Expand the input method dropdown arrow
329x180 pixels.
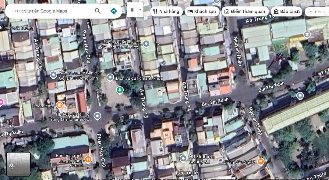pyautogui.click(x=140, y=9)
